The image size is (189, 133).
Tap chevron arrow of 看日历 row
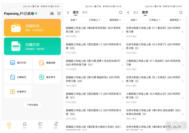point(183,32)
